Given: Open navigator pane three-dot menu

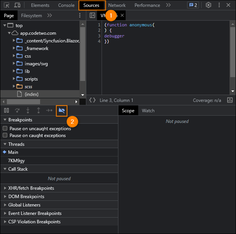Looking at the screenshot, I should pos(80,15).
